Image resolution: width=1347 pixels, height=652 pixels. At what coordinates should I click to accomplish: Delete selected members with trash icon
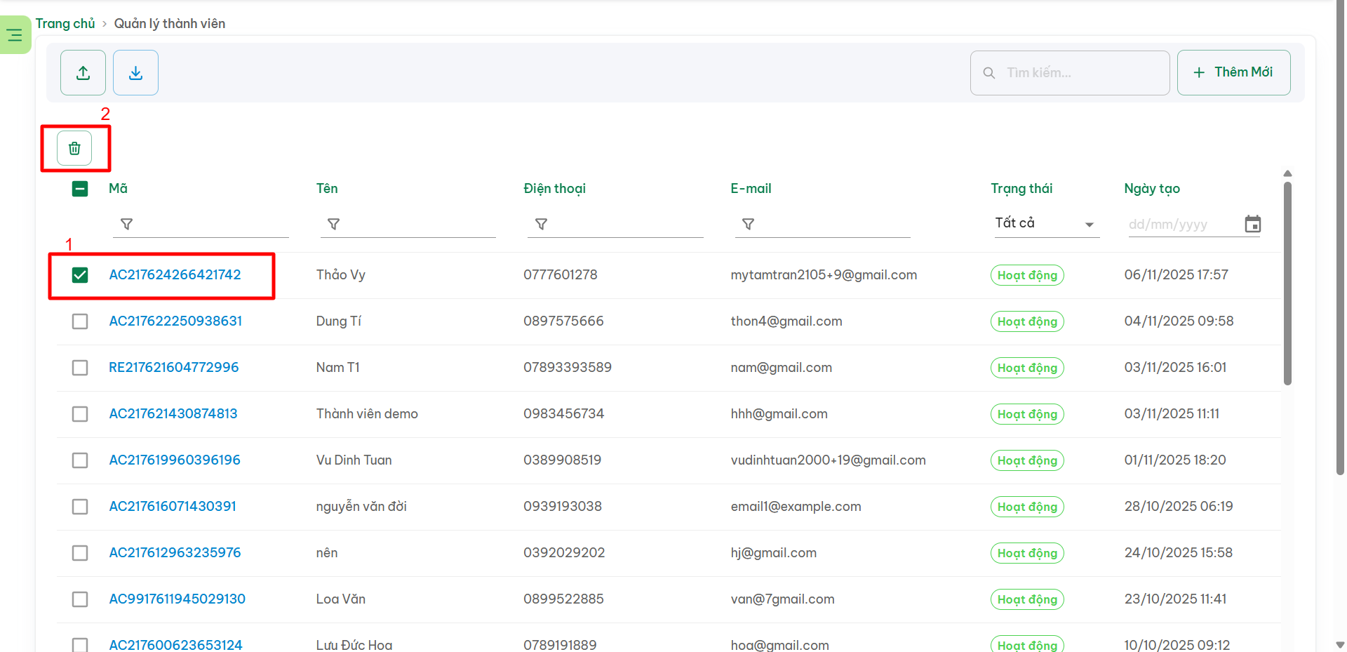click(x=74, y=149)
